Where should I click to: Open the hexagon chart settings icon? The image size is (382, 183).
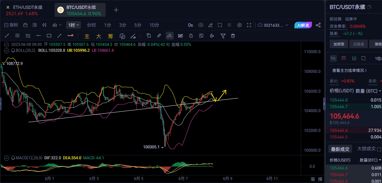(240, 25)
